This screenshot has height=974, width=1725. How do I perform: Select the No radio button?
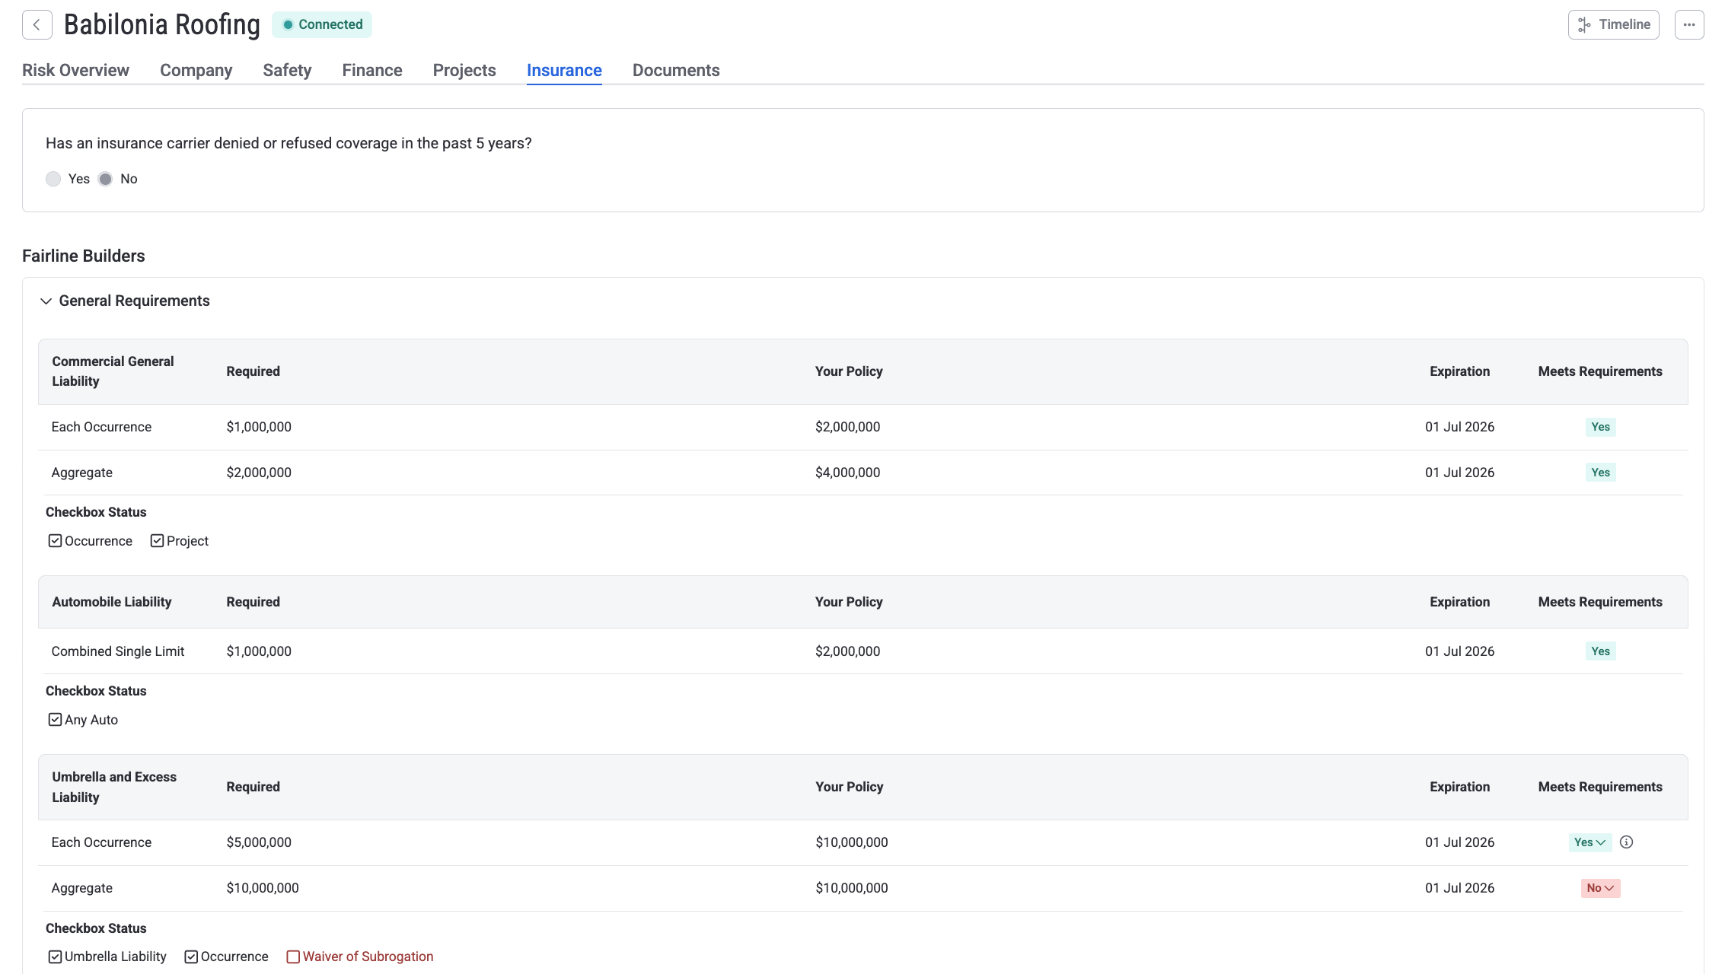(x=106, y=179)
